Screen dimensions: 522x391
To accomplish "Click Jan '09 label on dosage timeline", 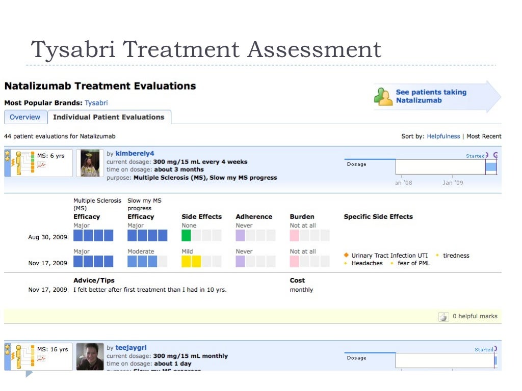I will pos(453,183).
